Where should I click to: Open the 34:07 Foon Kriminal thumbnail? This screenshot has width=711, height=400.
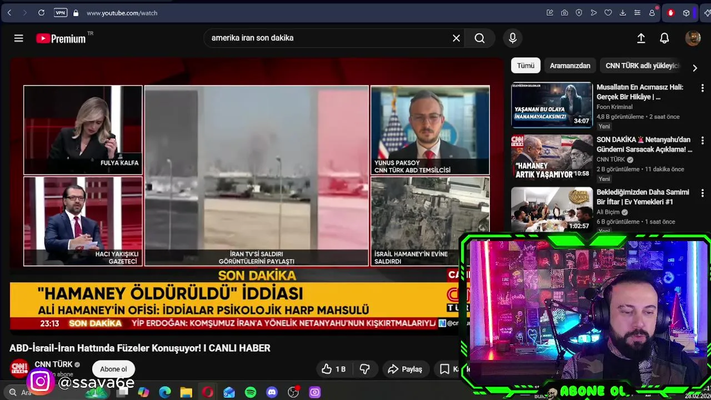[x=552, y=105]
